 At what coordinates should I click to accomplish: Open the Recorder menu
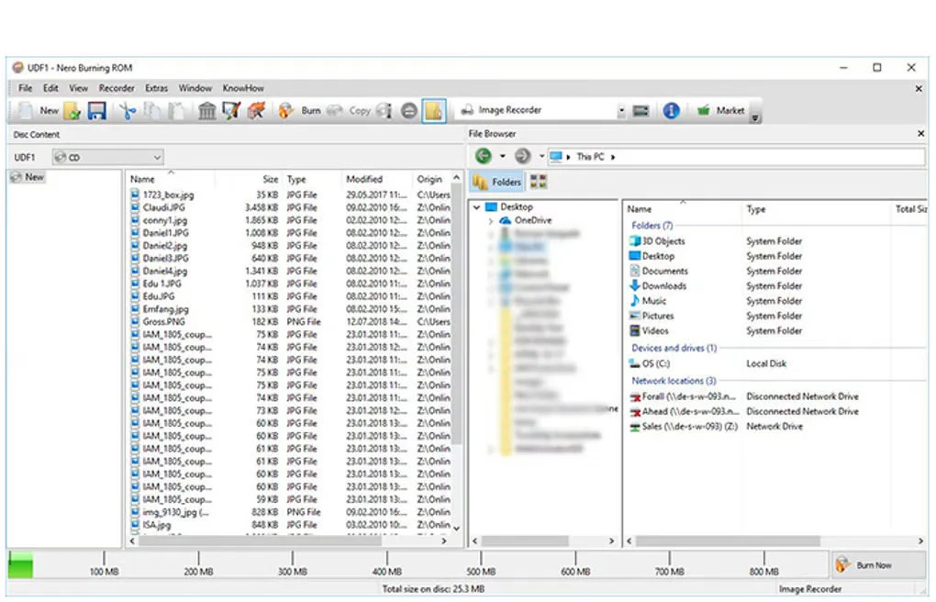click(117, 88)
